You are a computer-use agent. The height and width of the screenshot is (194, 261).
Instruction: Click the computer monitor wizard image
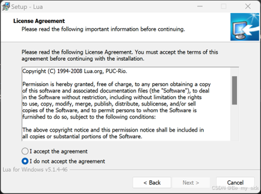244,27
